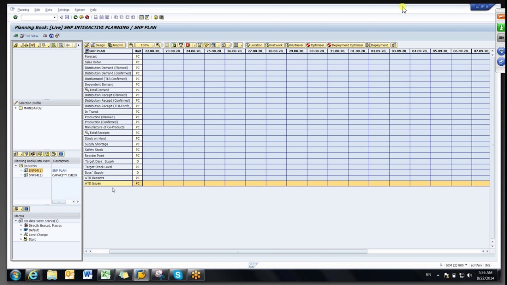Viewport: 507px width, 285px height.
Task: Open the Help menu
Action: pos(93,9)
